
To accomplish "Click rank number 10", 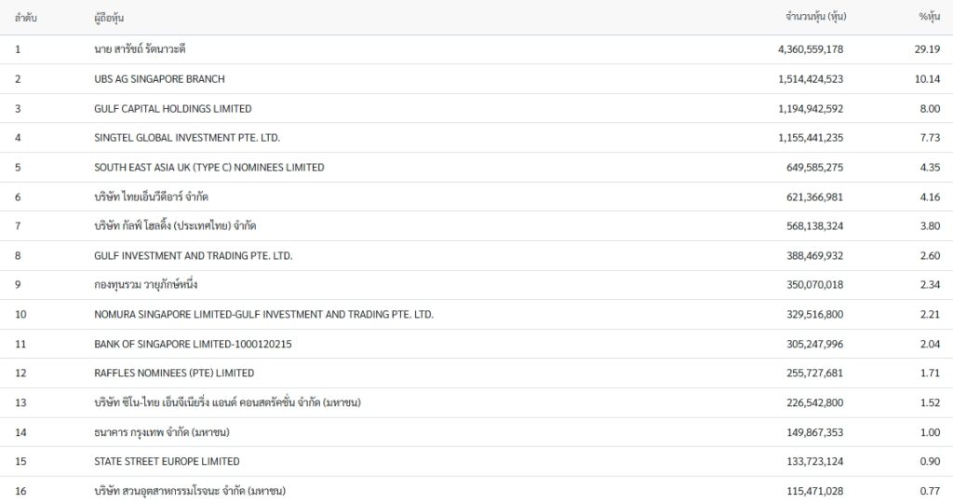I will coord(20,315).
